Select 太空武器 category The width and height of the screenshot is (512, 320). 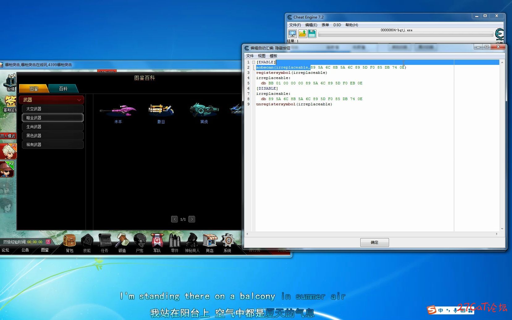coord(53,109)
